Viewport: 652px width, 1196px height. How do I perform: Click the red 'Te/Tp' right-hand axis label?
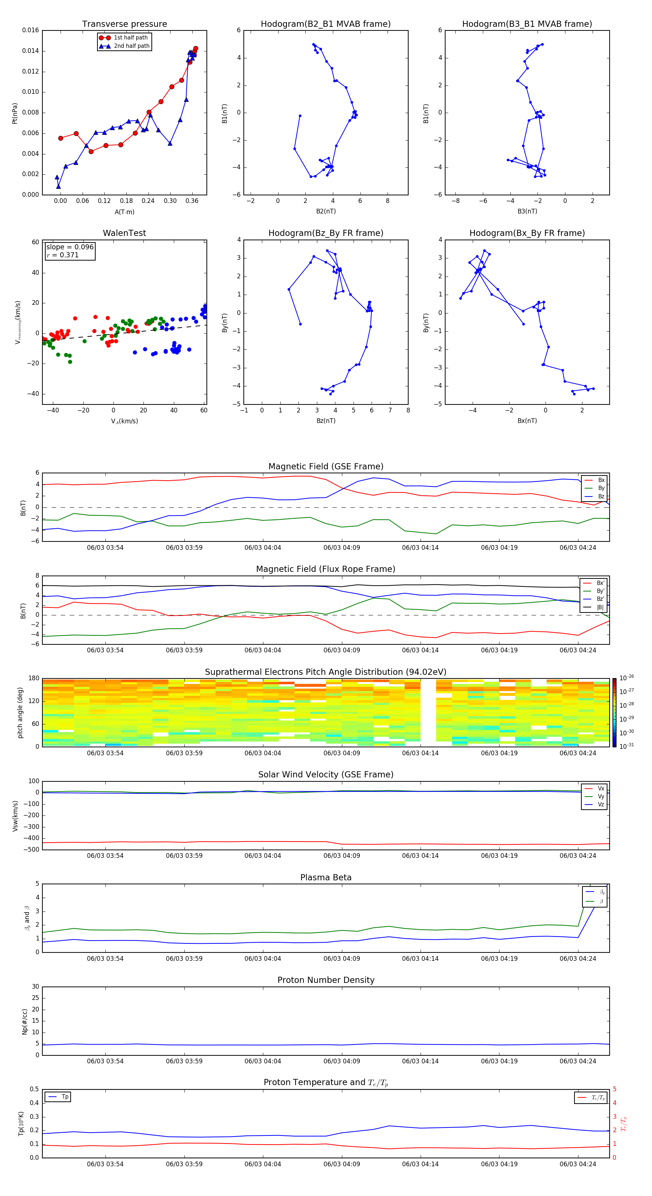pos(623,1124)
